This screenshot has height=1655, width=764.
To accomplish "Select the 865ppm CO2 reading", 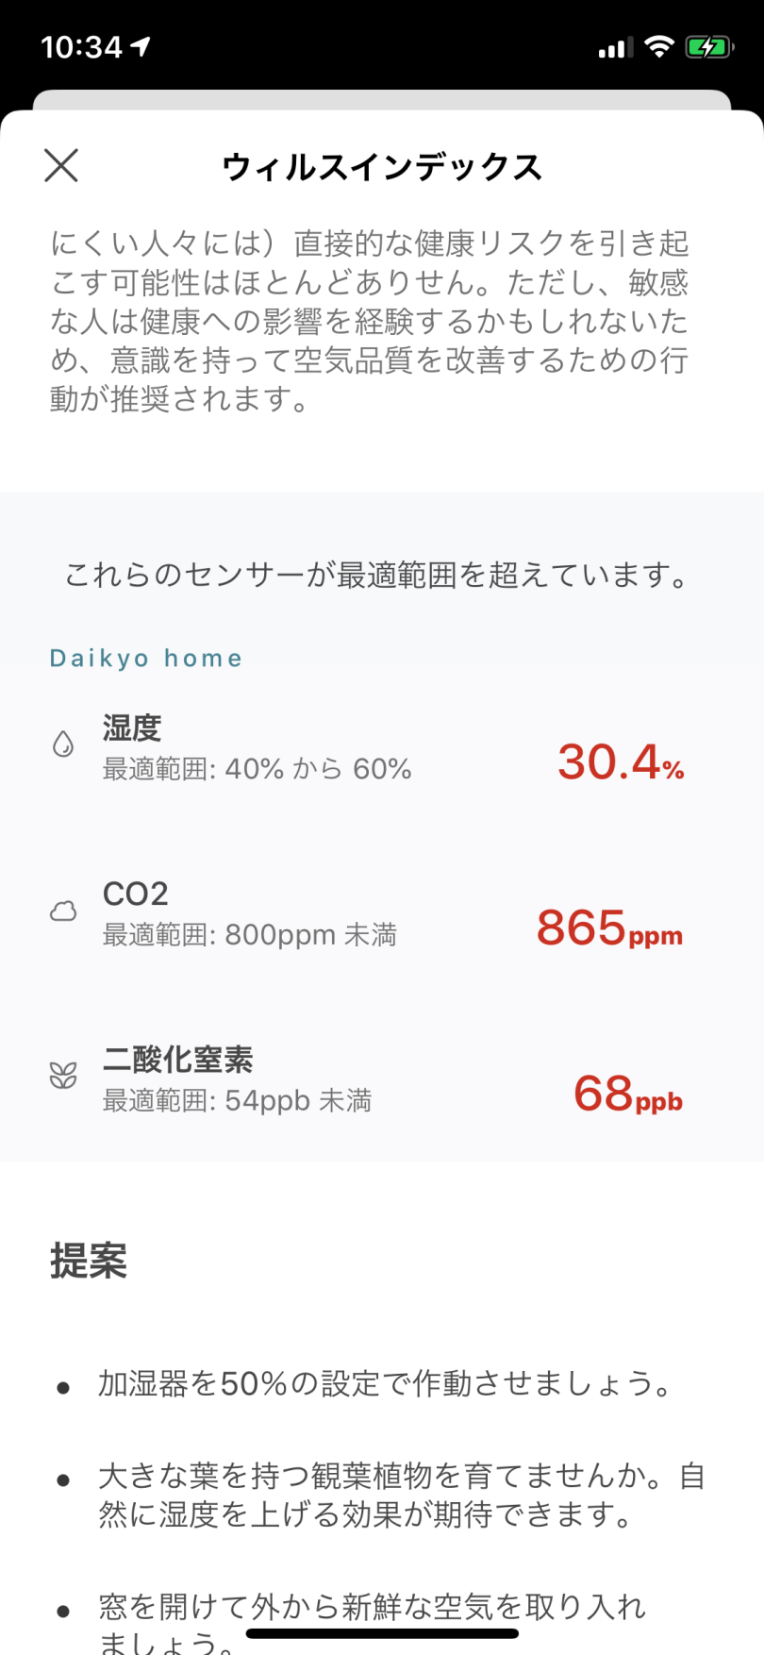I will [609, 928].
